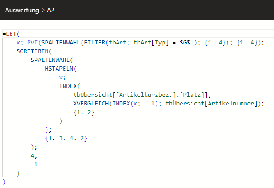Click the sort index value 4
The image size is (274, 188).
point(33,155)
